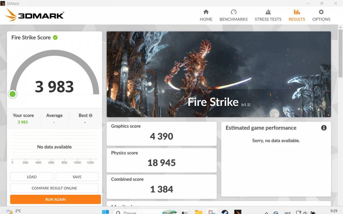Switch to the Benchmarks tab
This screenshot has height=214, width=343.
[x=233, y=15]
